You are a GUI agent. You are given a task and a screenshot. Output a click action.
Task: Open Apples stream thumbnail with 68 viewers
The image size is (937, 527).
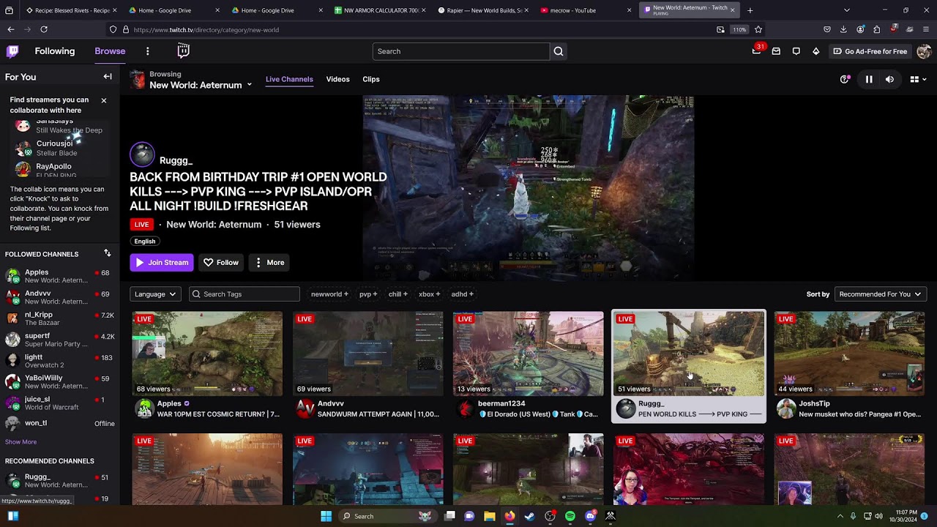[x=207, y=354]
